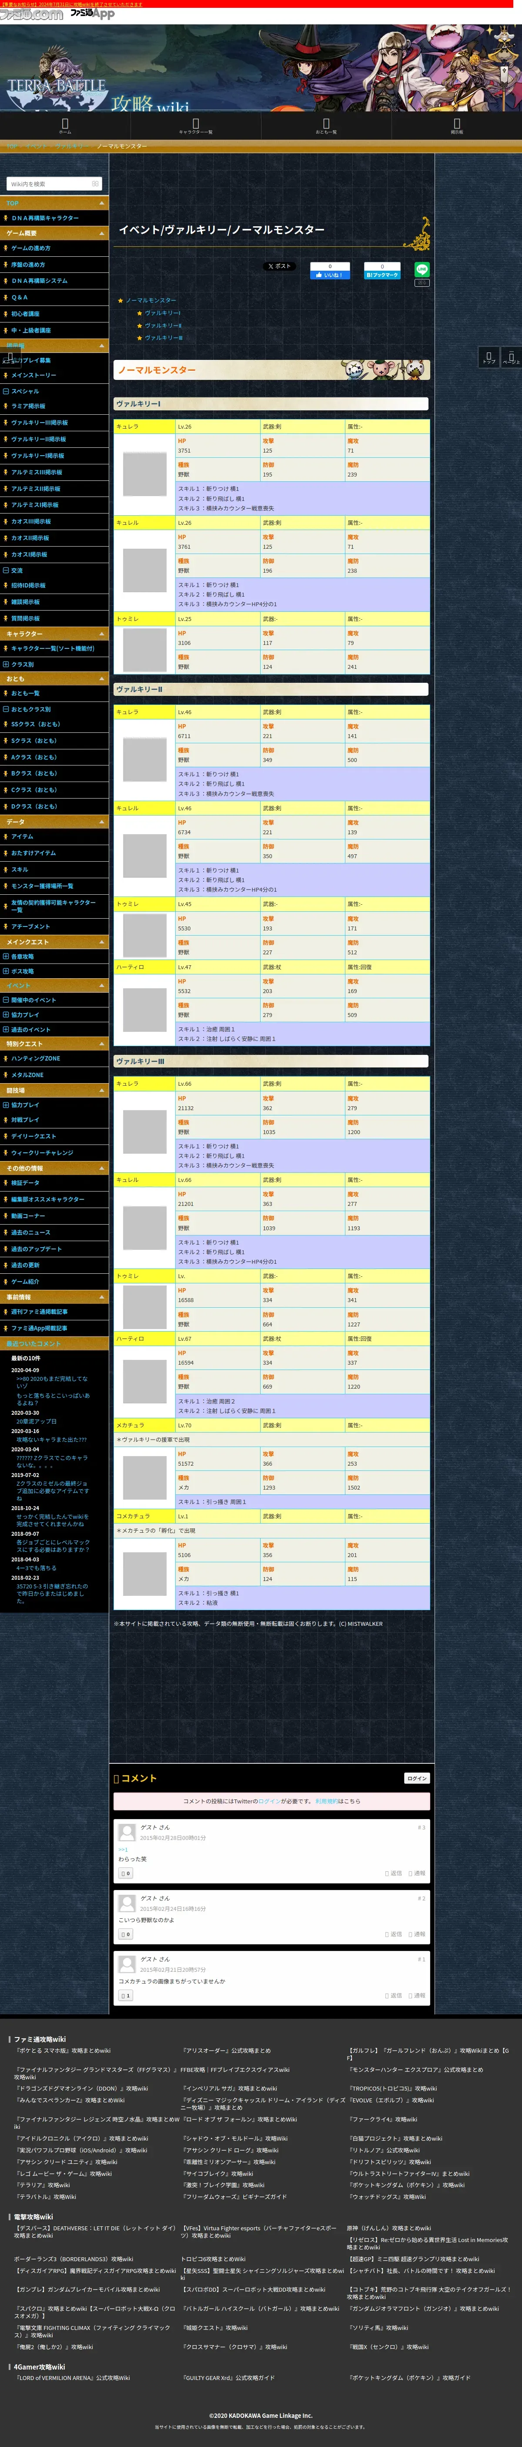The width and height of the screenshot is (522, 2447).
Task: Open ゲーム紹介 sidebar item
Action: pyautogui.click(x=25, y=1282)
